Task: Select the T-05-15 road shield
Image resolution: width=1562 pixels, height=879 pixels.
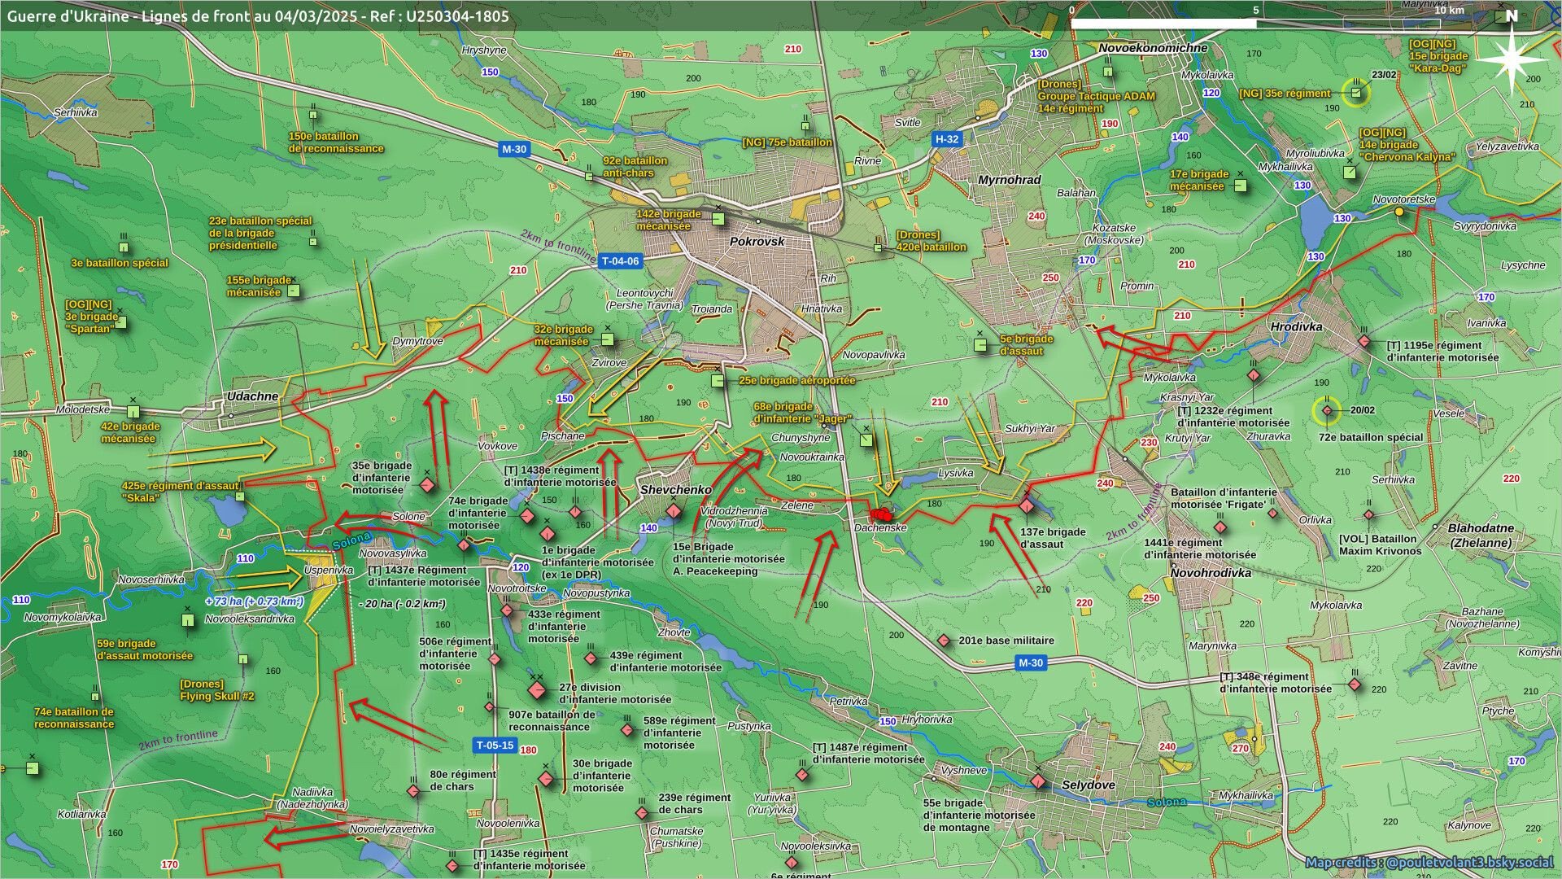Action: 495,745
